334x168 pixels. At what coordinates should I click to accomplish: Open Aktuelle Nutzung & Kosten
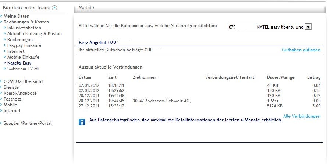coord(34,34)
